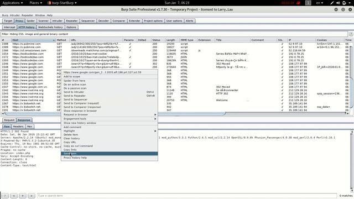The image size is (354, 199).
Task: Open the User options tab
Action: click(x=174, y=21)
